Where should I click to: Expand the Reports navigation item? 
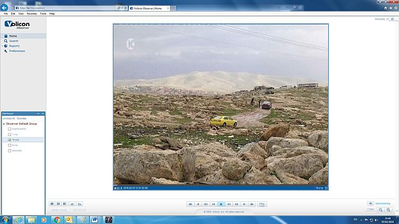click(14, 46)
